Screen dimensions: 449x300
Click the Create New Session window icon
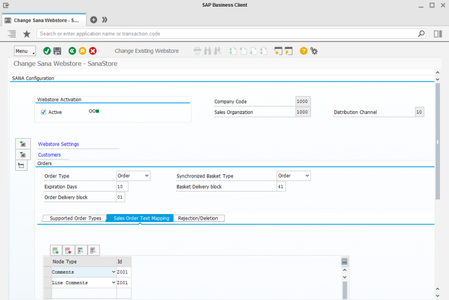pyautogui.click(x=278, y=51)
